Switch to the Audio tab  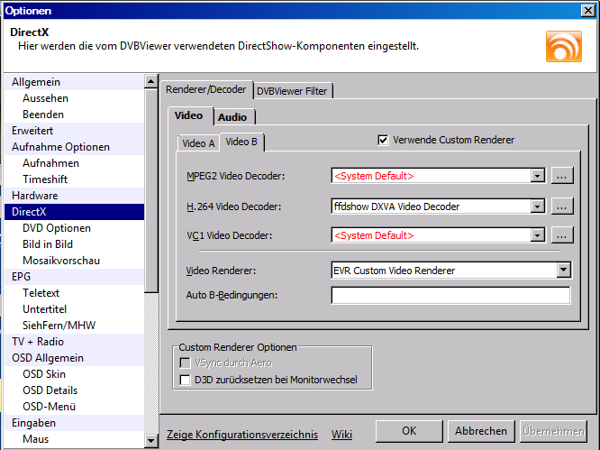pyautogui.click(x=232, y=116)
